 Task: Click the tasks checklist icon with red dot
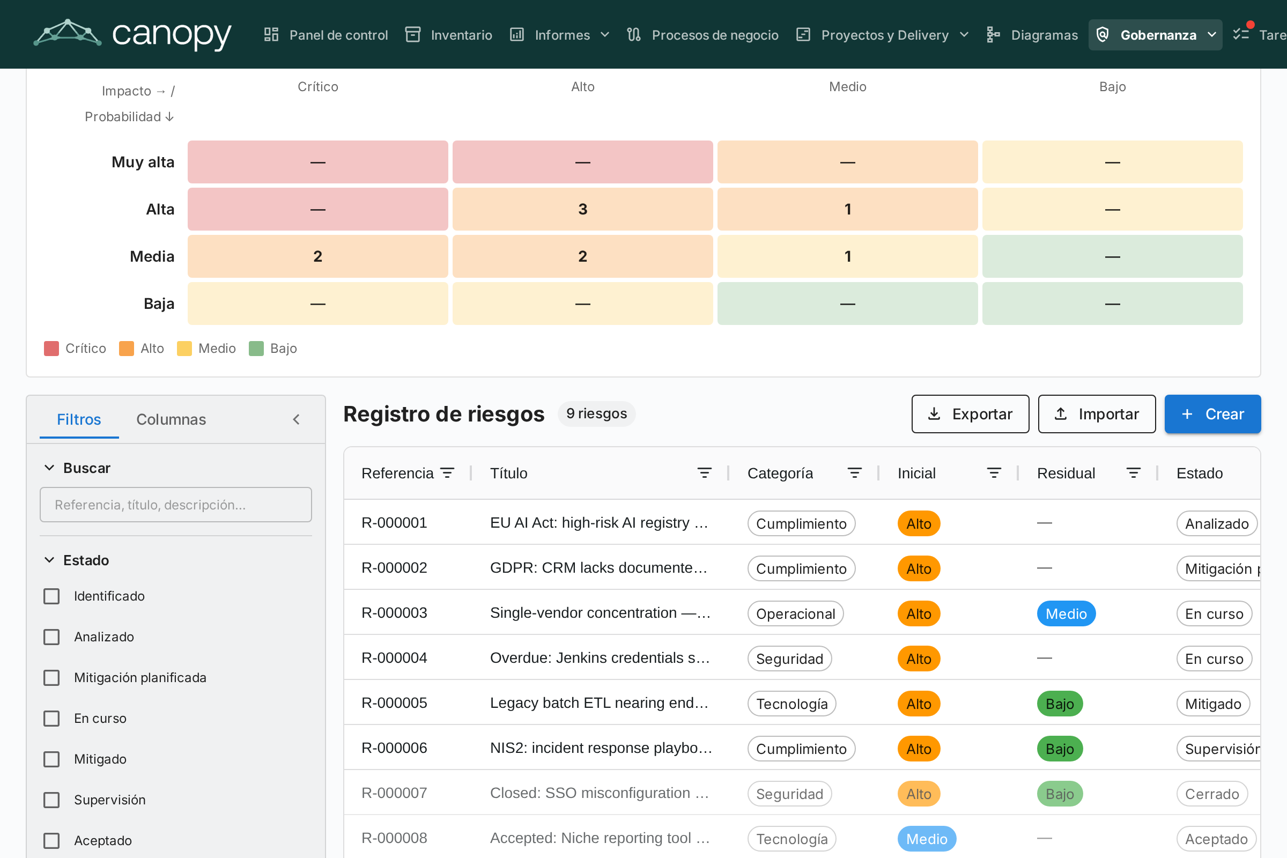[1242, 33]
